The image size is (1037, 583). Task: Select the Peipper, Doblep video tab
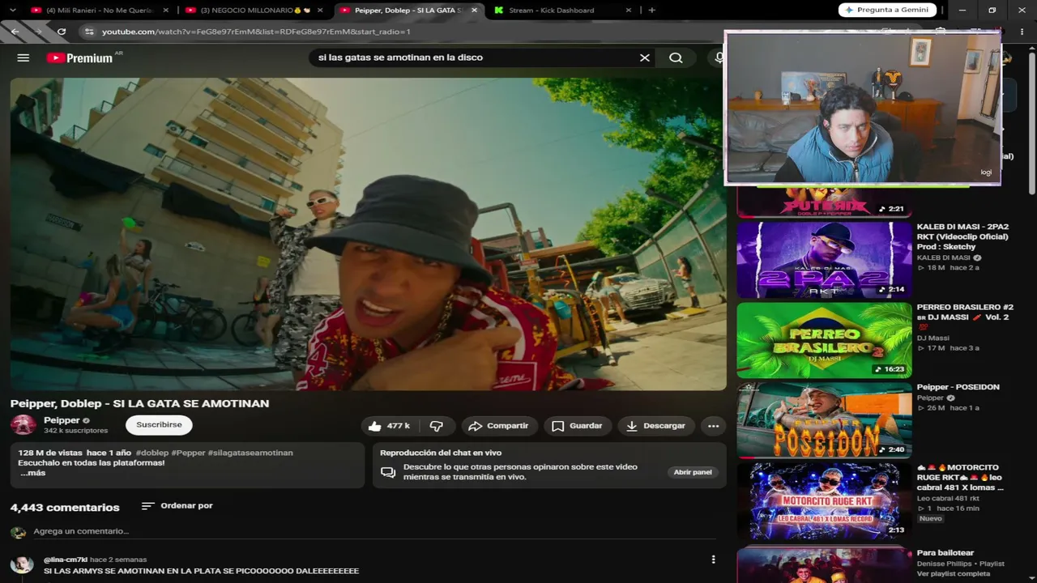click(408, 11)
